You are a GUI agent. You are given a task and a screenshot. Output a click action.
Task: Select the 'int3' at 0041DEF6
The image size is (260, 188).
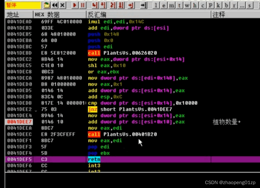(94, 166)
